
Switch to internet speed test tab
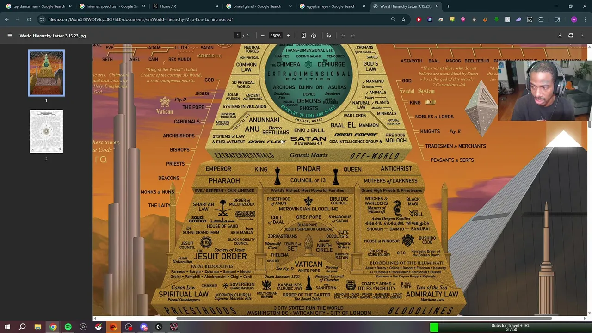point(111,6)
